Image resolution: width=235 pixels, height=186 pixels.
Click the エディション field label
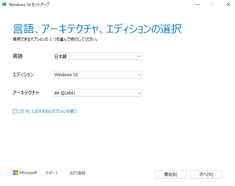(23, 75)
